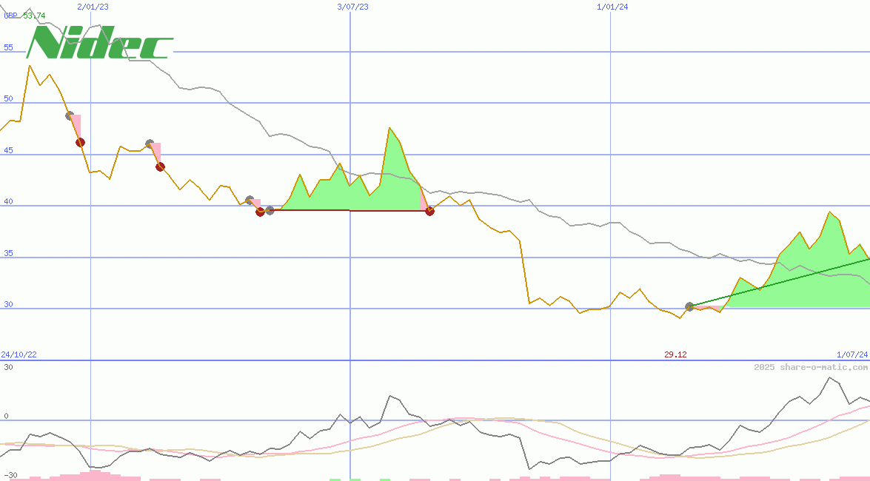Click the 1/01/24 date label
This screenshot has width=870, height=481.
tap(612, 7)
